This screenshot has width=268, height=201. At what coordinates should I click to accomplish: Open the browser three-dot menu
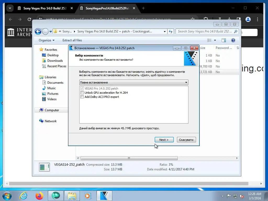click(258, 19)
